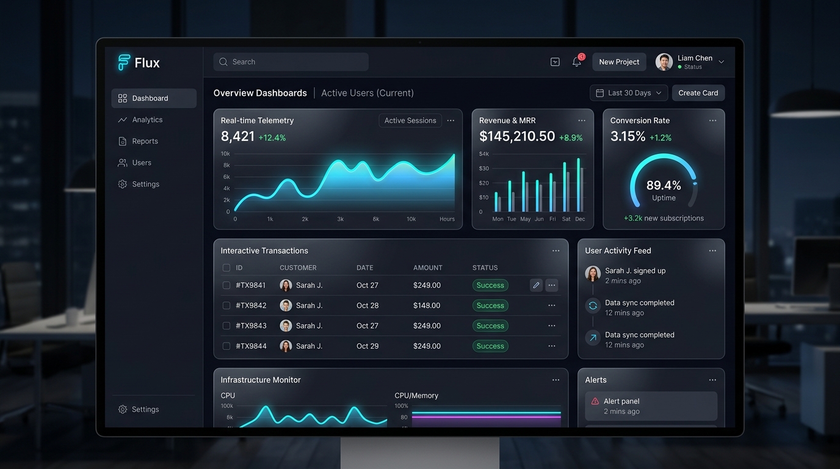Open Reports from the sidebar
Viewport: 840px width, 469px height.
point(154,141)
